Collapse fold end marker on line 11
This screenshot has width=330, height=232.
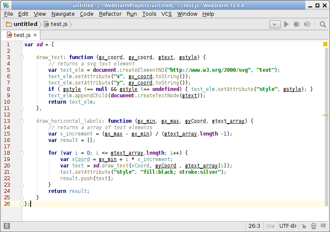[x=22, y=108]
